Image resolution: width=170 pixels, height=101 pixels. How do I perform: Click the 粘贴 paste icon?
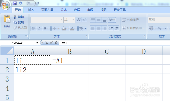click(7, 19)
